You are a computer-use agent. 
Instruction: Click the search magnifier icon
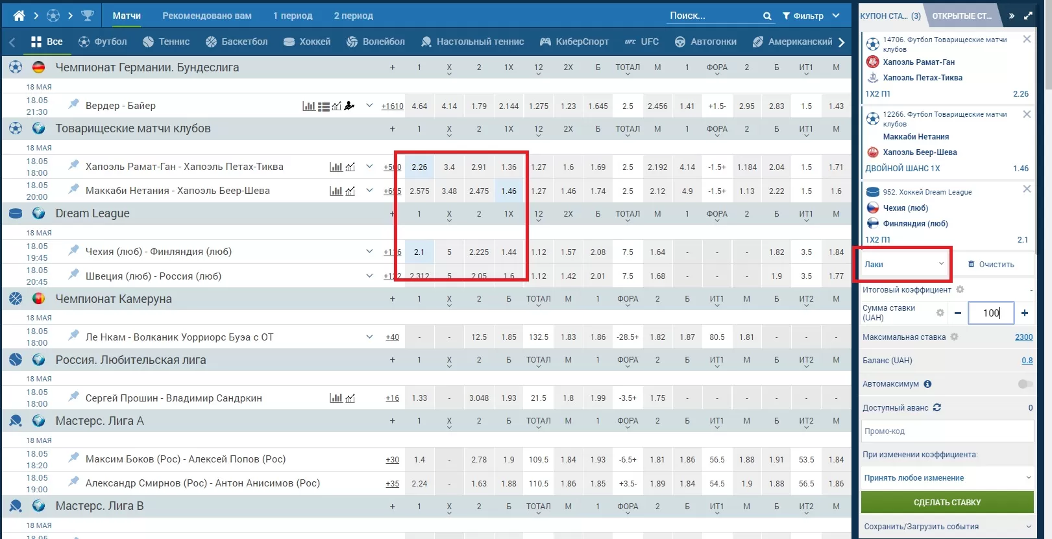coord(767,16)
